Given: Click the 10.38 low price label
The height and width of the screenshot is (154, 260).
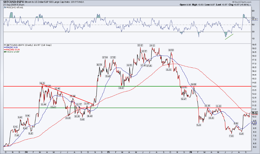Looking at the screenshot, I should pos(77,116).
